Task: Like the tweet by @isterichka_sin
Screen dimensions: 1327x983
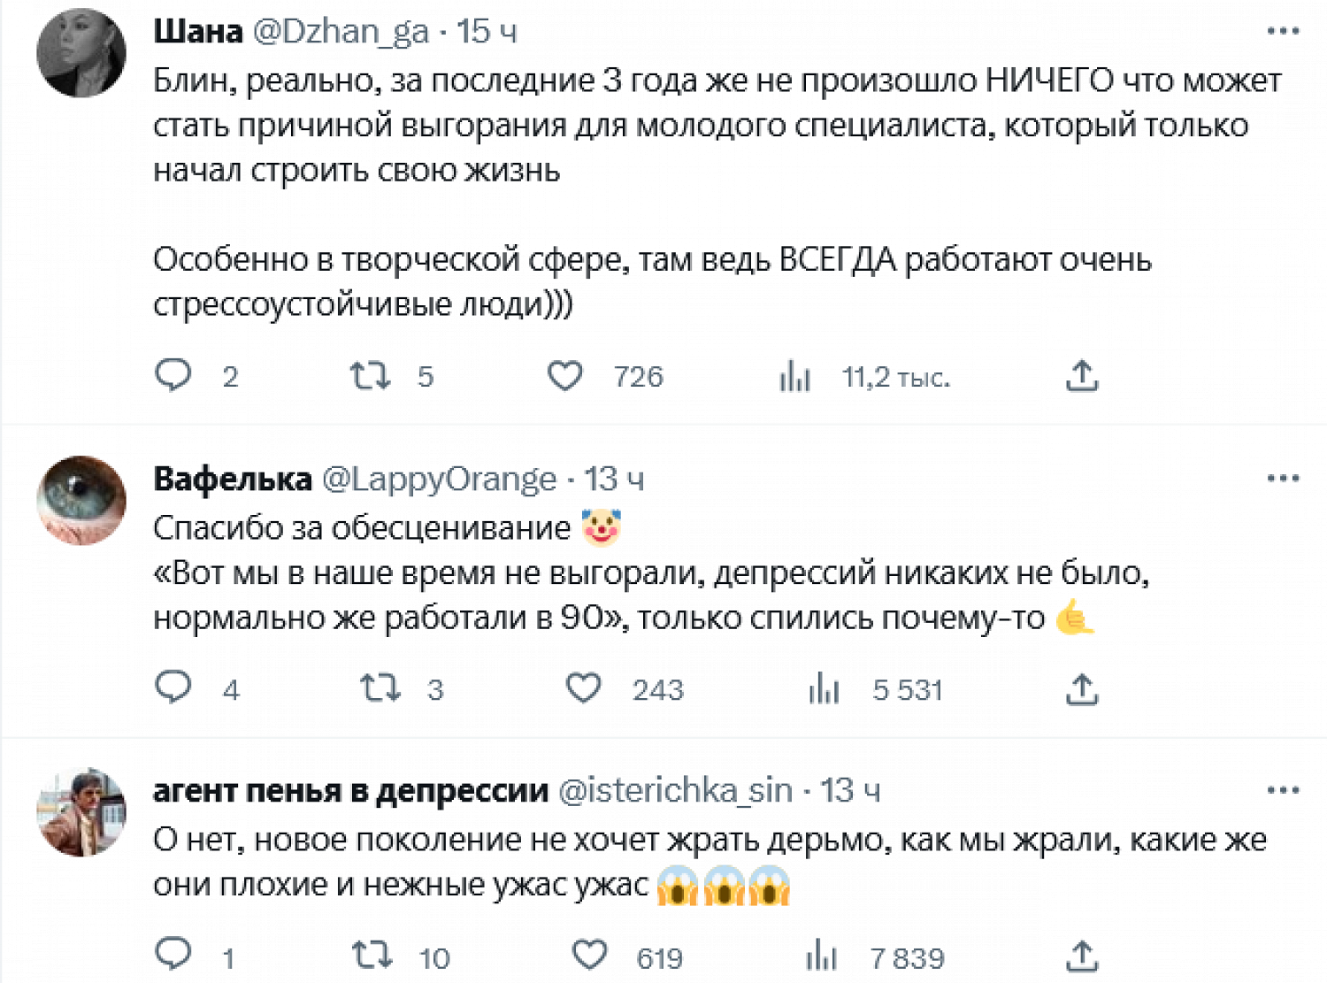Action: pyautogui.click(x=590, y=956)
